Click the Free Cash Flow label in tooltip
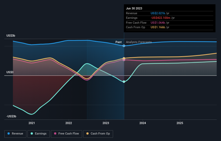The height and width of the screenshot is (141, 221). [136, 23]
